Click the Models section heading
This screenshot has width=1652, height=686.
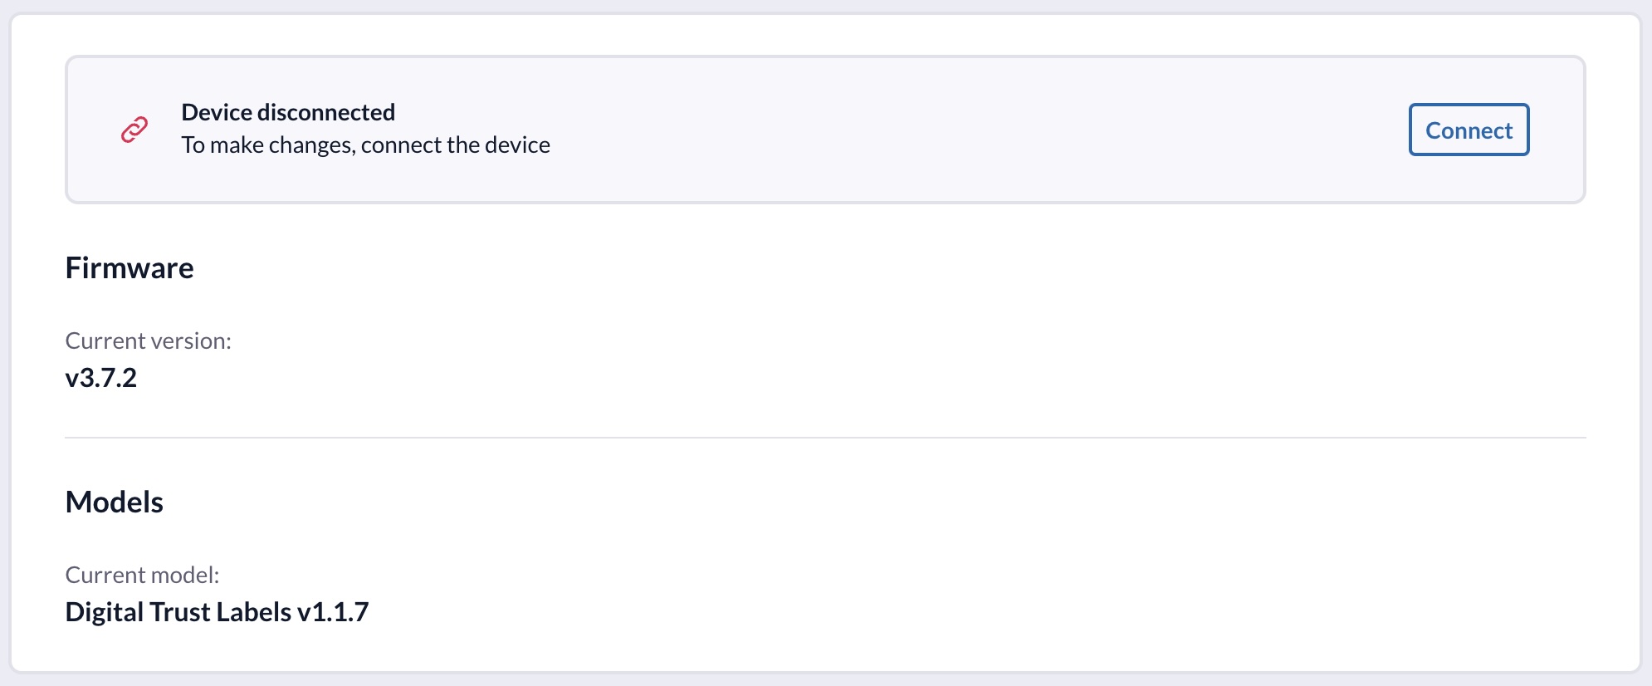click(x=115, y=502)
